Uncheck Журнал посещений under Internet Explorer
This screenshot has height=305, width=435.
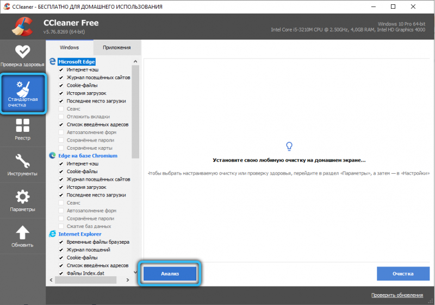61,250
